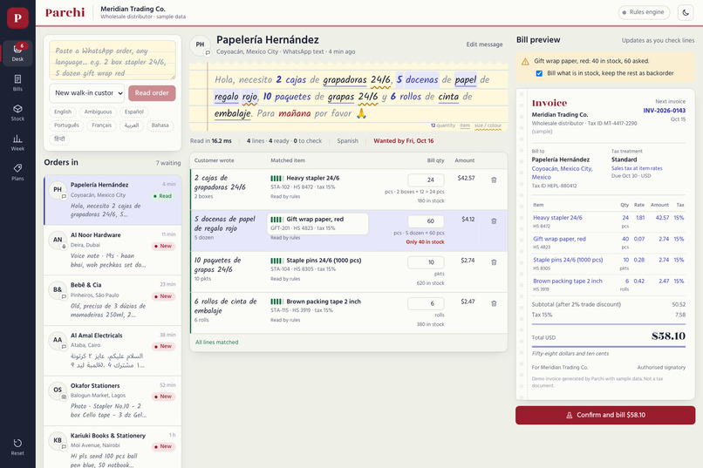
Task: Open Bebê & Cia order
Action: click(113, 301)
